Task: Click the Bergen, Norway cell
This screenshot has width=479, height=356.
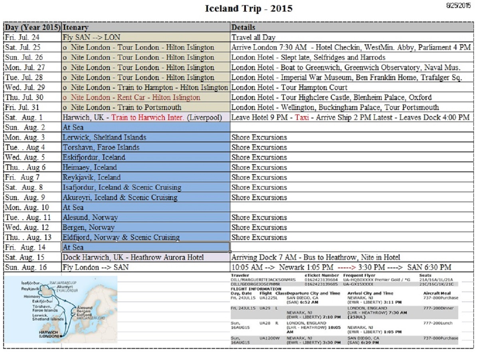Action: pos(146,228)
